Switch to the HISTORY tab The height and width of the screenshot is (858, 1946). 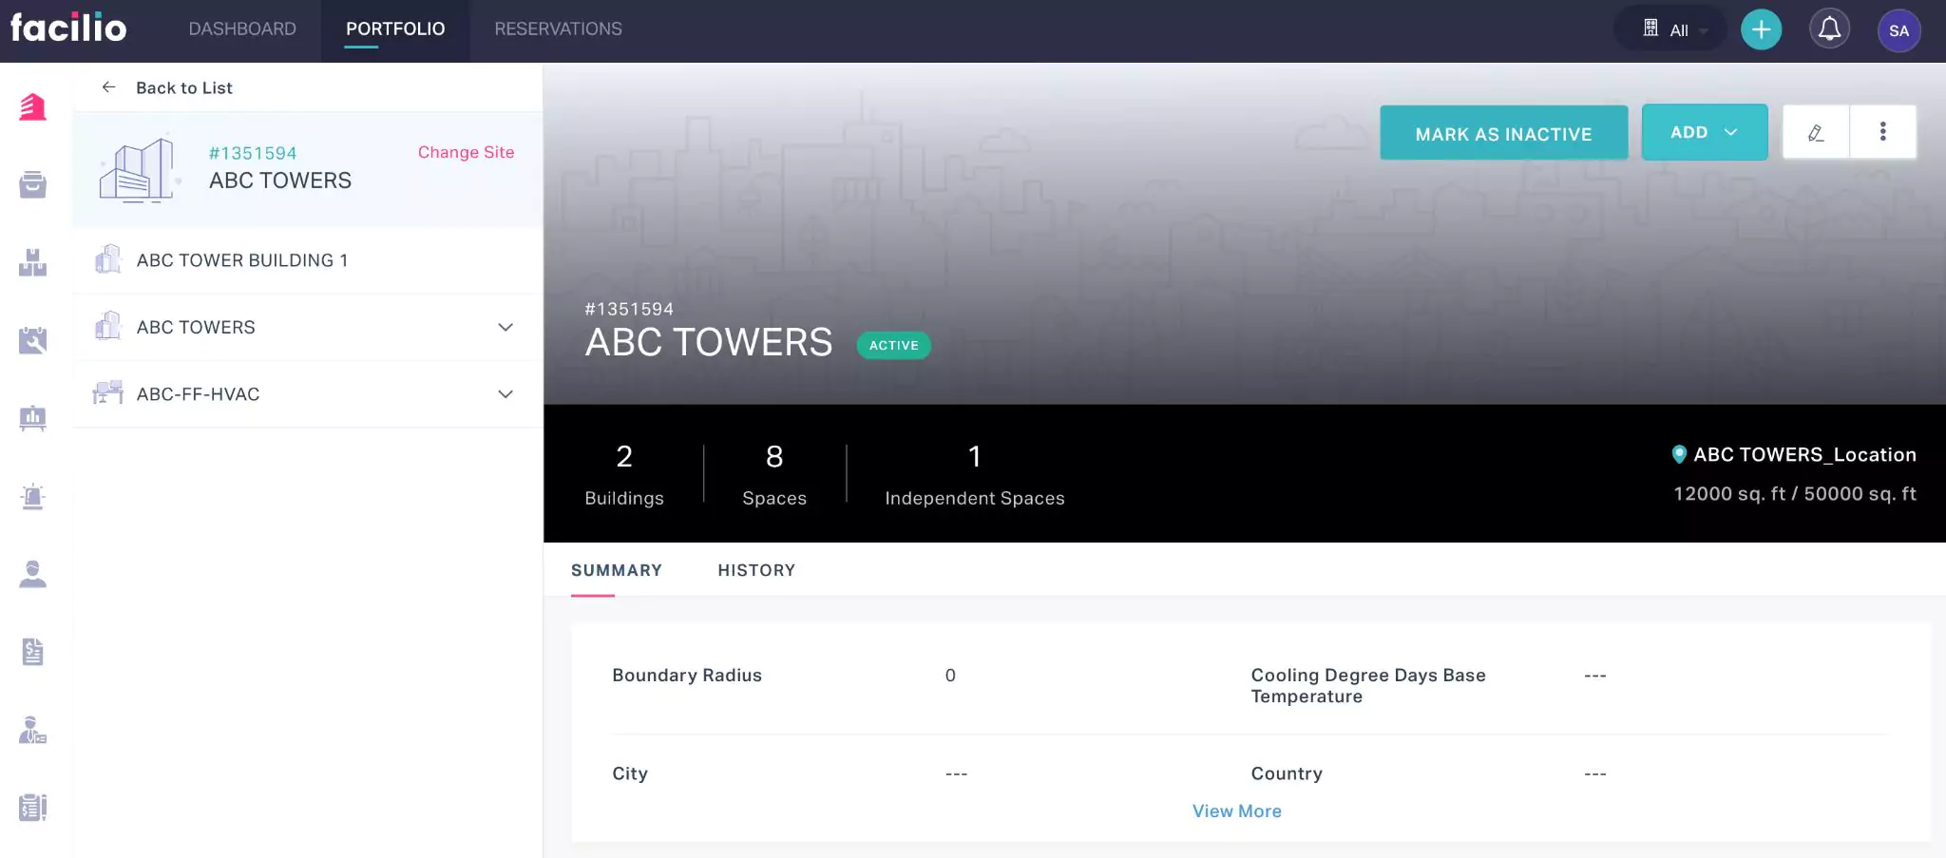pyautogui.click(x=756, y=570)
